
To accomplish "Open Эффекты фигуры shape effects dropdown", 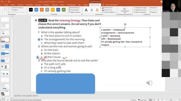I will tap(75, 12).
